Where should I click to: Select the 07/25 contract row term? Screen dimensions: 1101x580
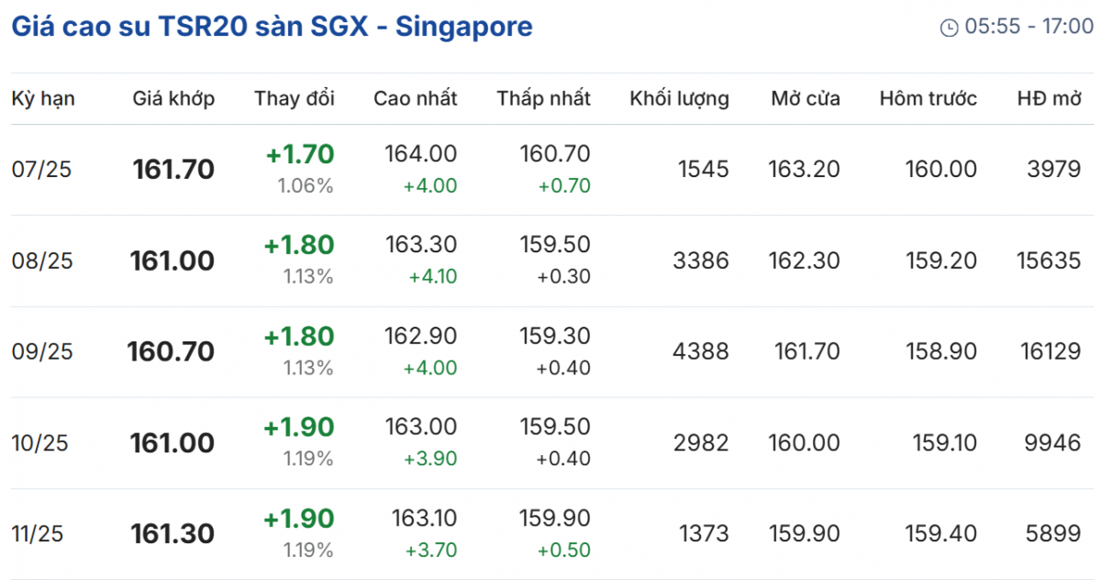click(x=40, y=170)
